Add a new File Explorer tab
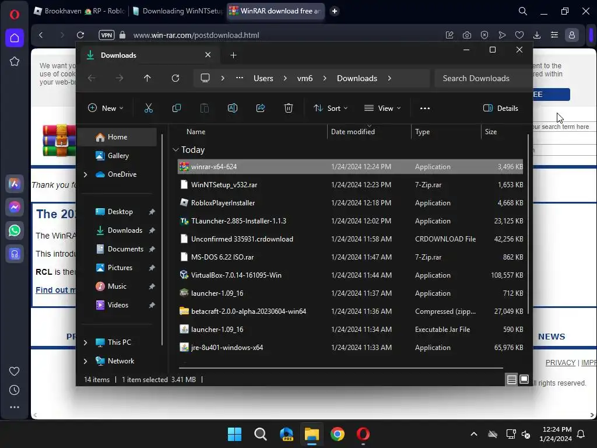This screenshot has height=448, width=597. tap(233, 55)
